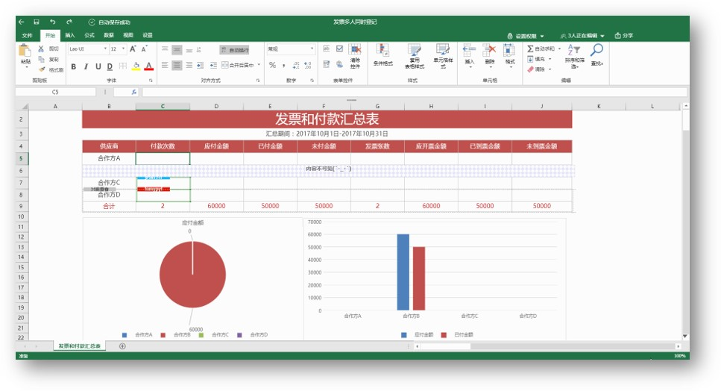Increase font size with large A icon

tap(133, 49)
